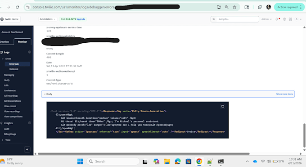Click the Content-Type value text/html; charset=utf-8

pos(59,84)
